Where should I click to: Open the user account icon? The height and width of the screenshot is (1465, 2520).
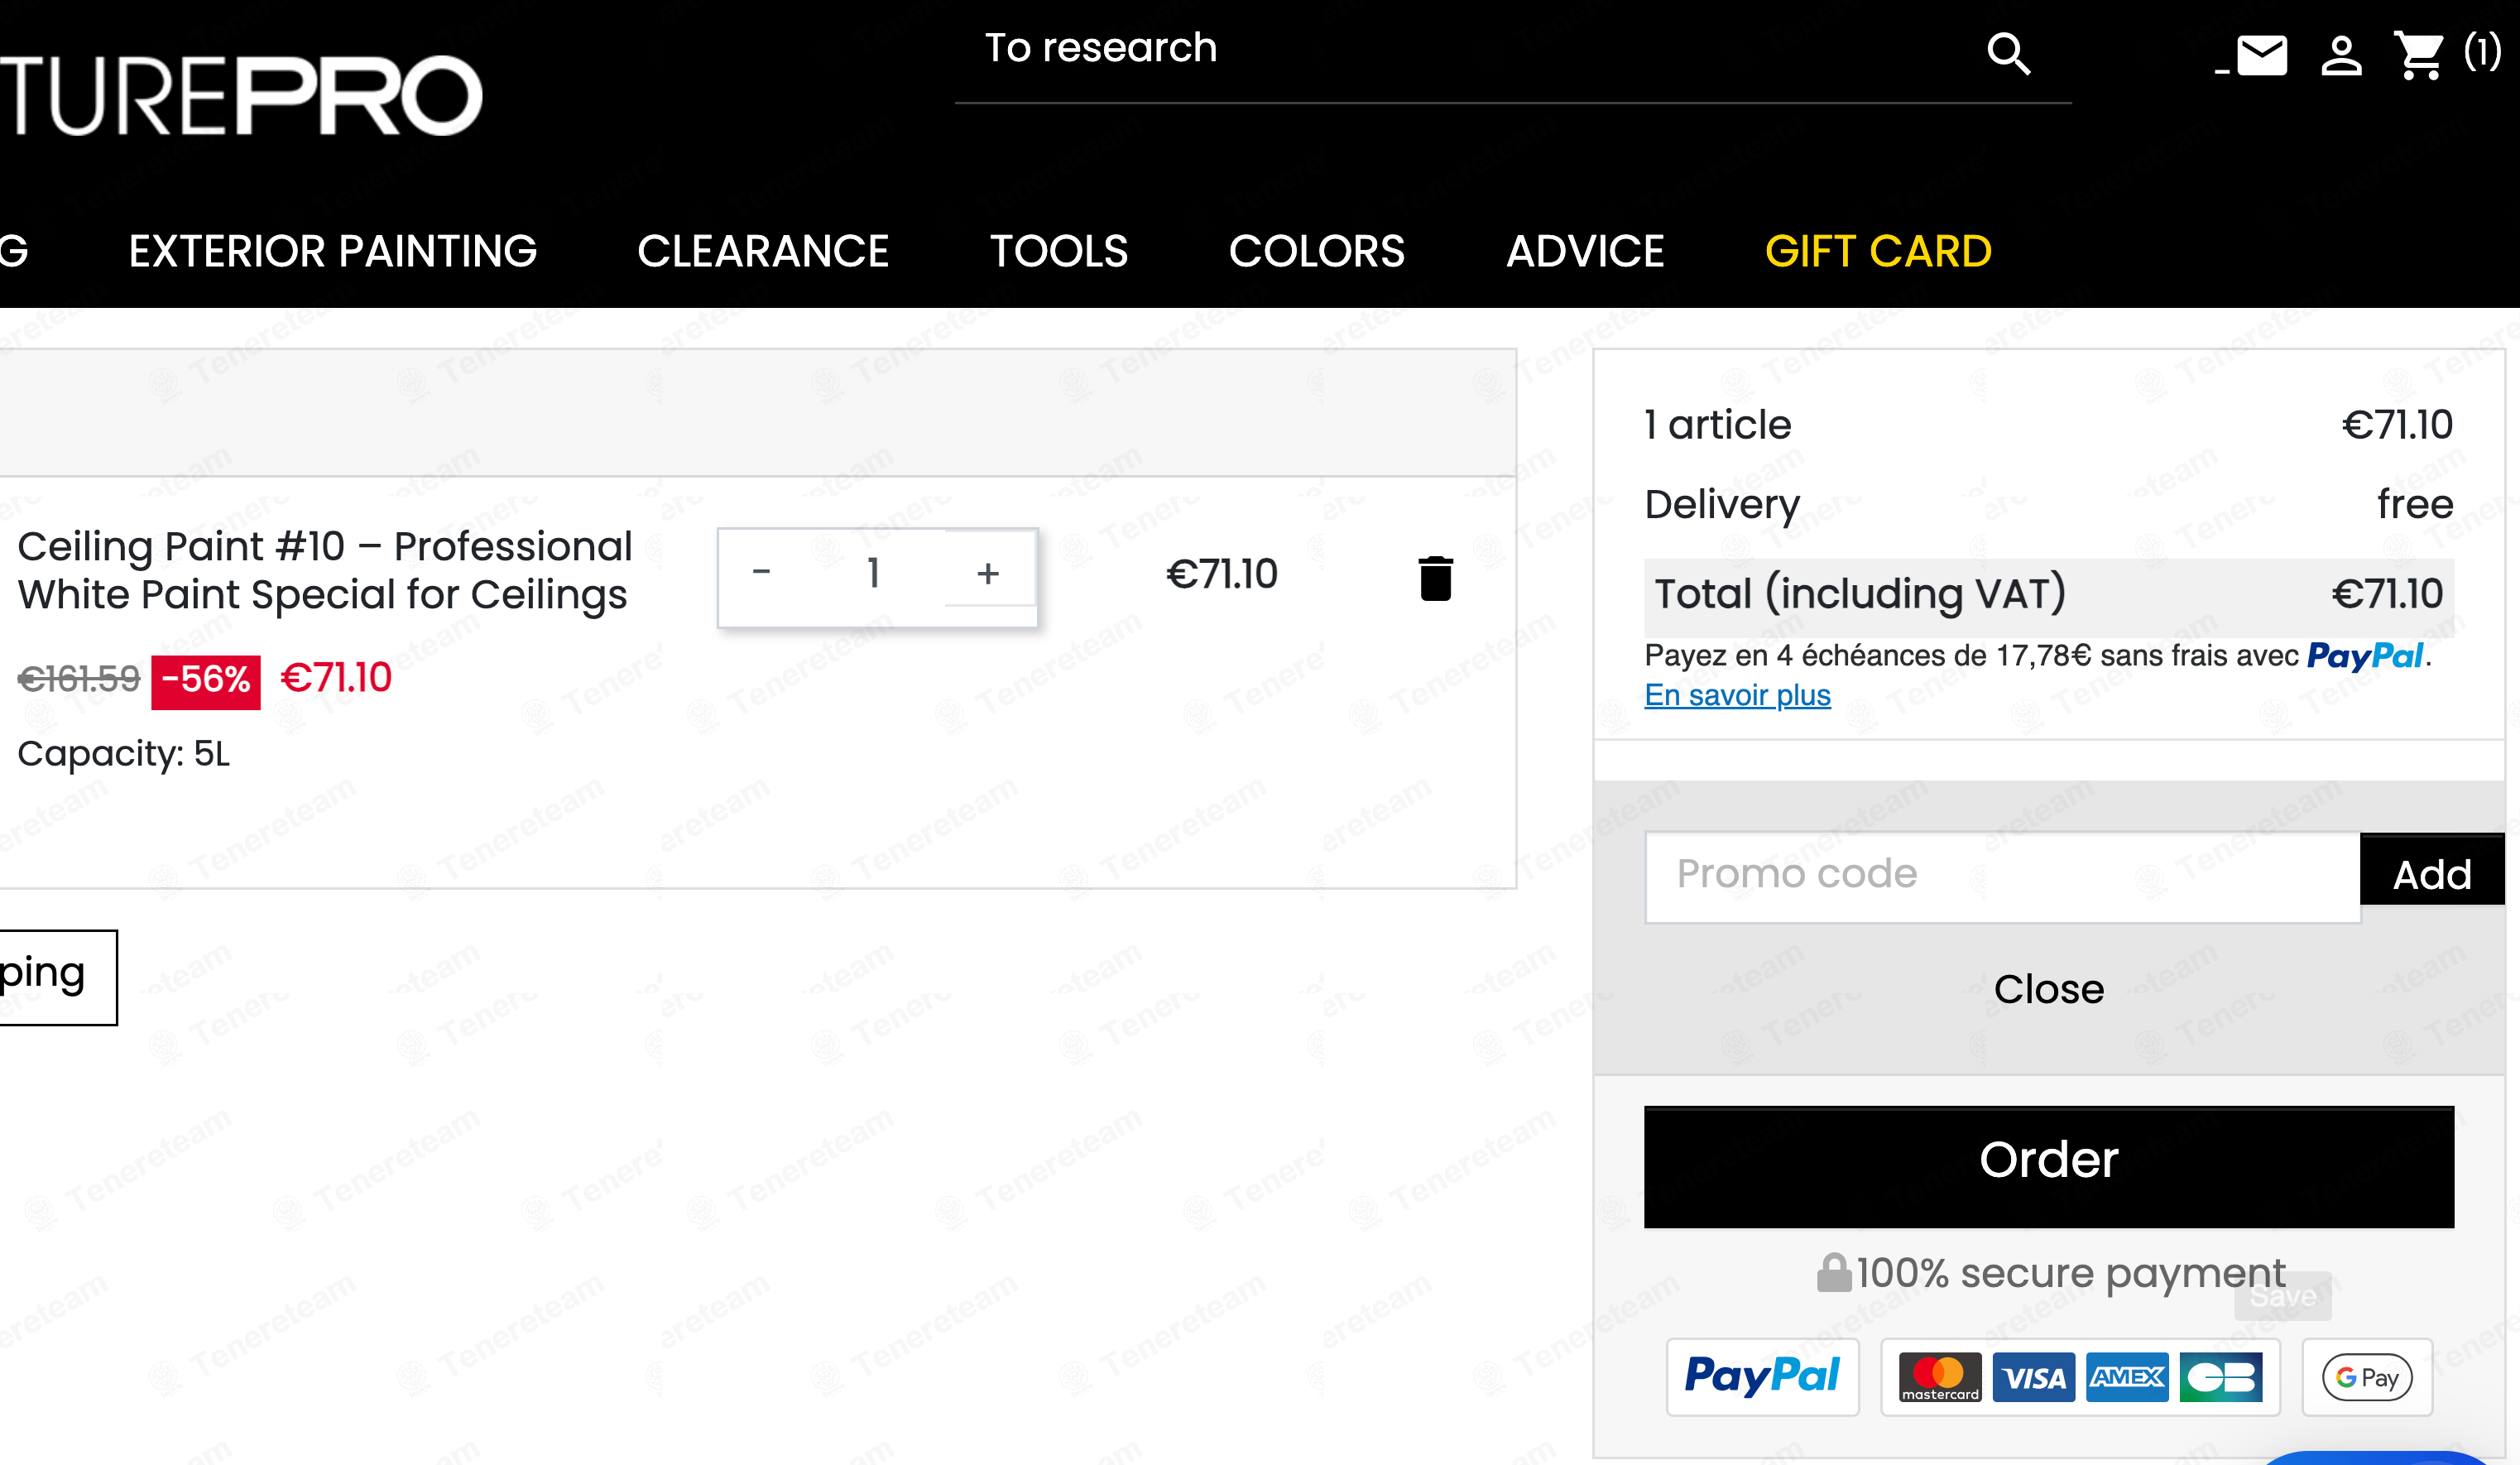click(x=2341, y=55)
